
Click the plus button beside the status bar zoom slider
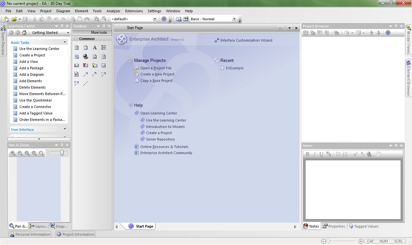pyautogui.click(x=361, y=241)
